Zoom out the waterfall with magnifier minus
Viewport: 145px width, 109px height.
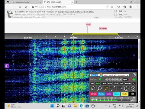point(99,88)
